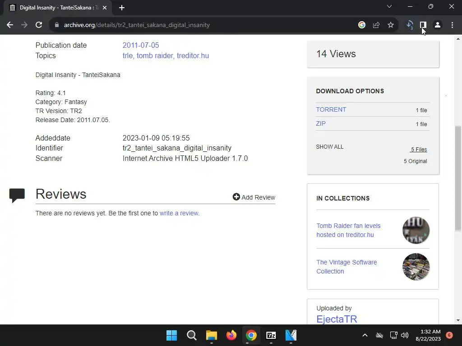Click the share page icon

pos(376,25)
